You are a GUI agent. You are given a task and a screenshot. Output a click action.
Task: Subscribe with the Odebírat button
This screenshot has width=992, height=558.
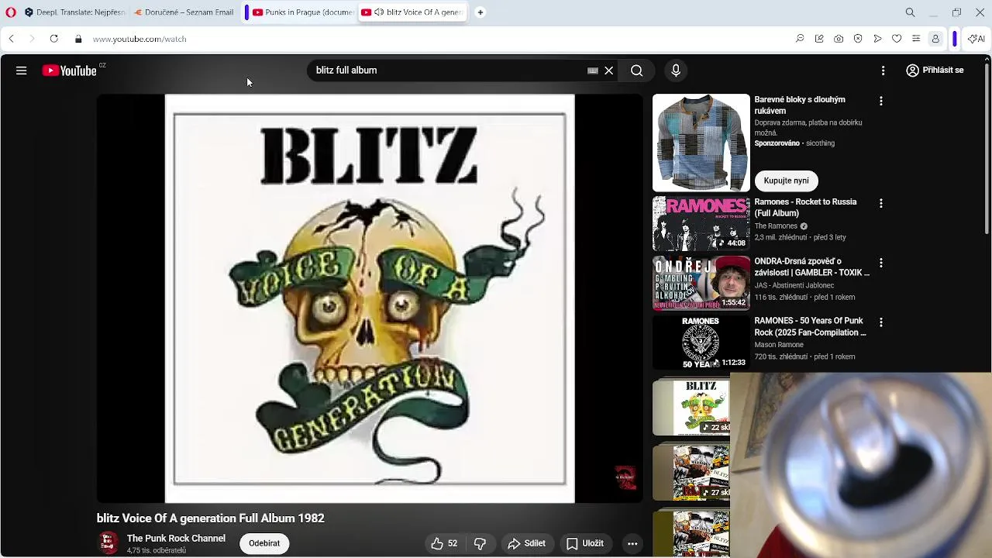[x=264, y=543]
